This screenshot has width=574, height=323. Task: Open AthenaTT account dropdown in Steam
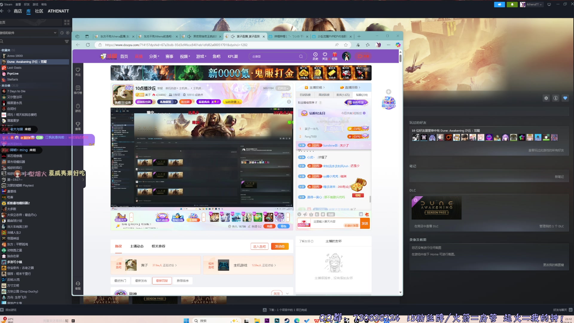click(531, 4)
